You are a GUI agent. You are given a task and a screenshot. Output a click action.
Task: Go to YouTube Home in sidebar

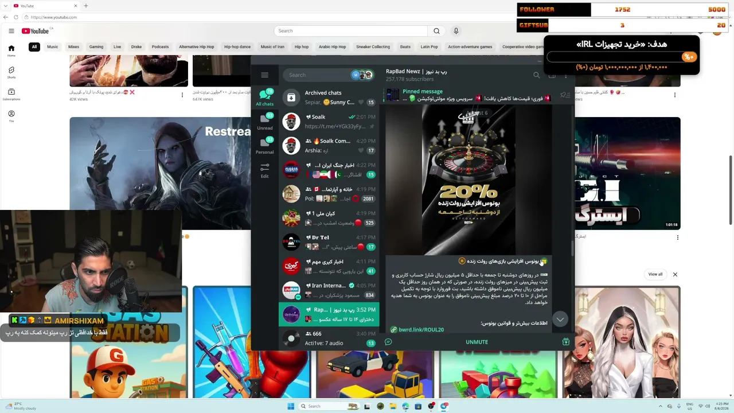pos(11,50)
